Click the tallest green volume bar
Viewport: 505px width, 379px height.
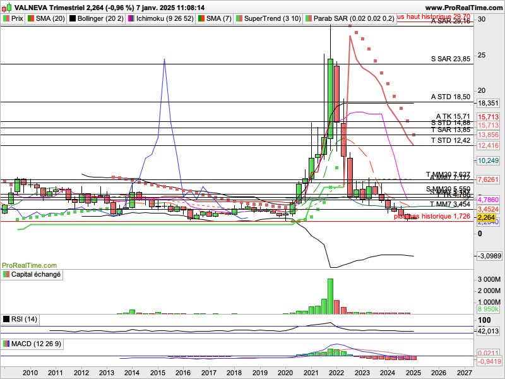click(330, 296)
